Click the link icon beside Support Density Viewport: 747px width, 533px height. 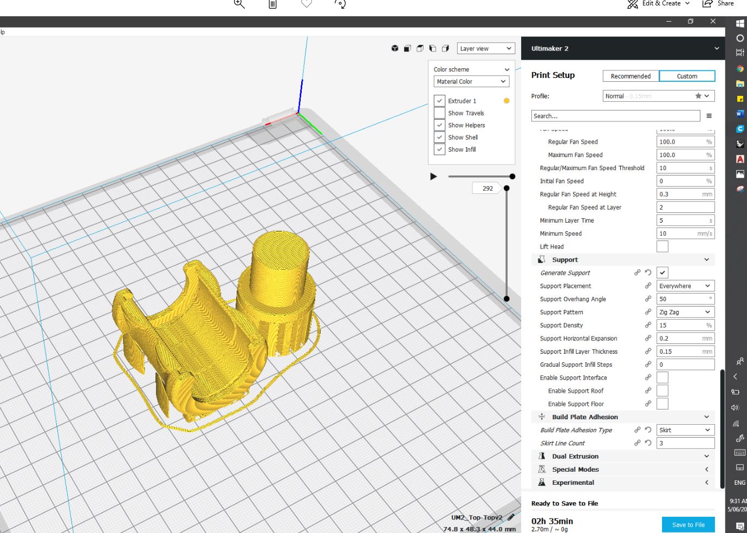pyautogui.click(x=648, y=325)
